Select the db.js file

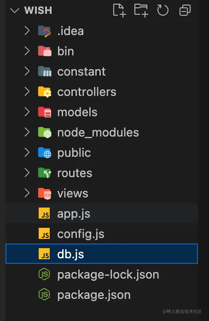[102, 254]
